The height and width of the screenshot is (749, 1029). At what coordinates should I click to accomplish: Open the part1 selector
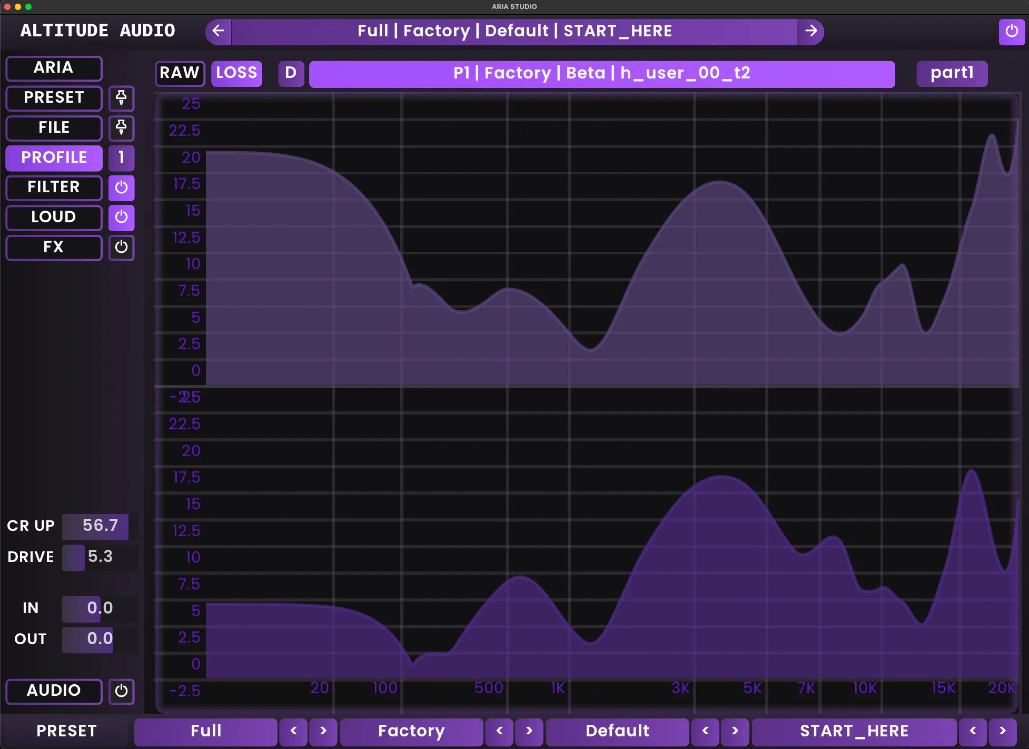pyautogui.click(x=952, y=73)
